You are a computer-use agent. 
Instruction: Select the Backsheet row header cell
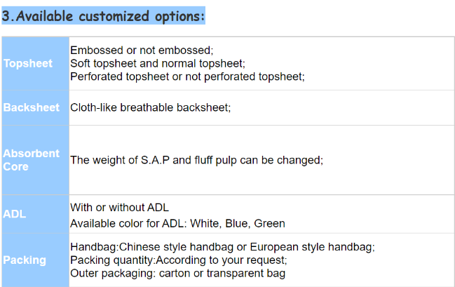tap(35, 108)
